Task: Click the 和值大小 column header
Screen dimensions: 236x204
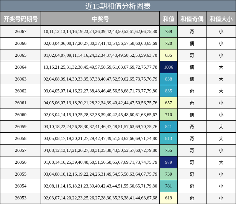Action: click(221, 19)
